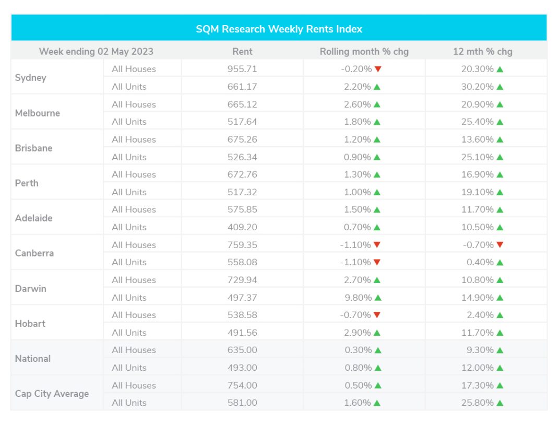The image size is (558, 423).
Task: Click the red arrow beside Hobart houses -0.70%
Action: pyautogui.click(x=377, y=315)
